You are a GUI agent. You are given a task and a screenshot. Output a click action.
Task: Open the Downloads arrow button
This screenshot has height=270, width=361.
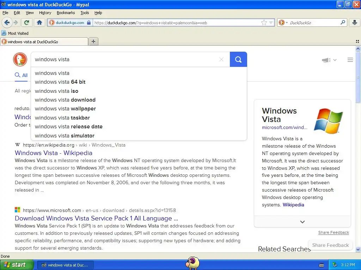355,22
